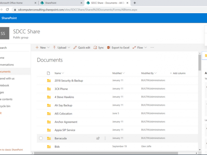Screen dimensions: 207x155
Task: Share the Barracuda folder via share icon
Action: 98,138
